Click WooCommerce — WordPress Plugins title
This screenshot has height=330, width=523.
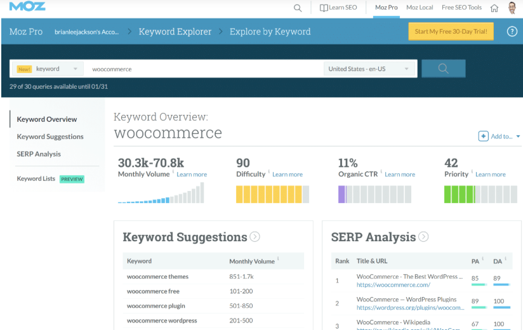click(x=406, y=300)
